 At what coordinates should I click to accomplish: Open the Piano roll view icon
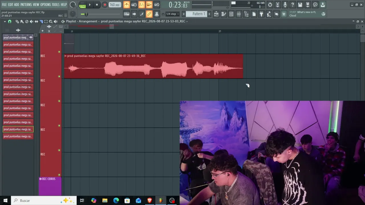click(224, 14)
